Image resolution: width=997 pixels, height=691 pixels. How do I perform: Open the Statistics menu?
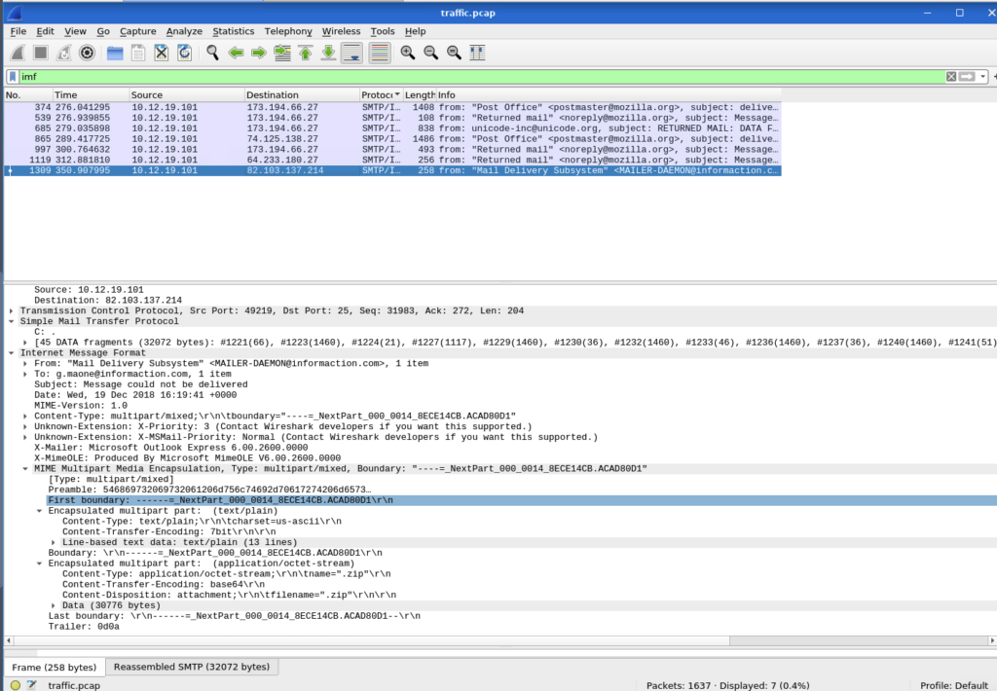(234, 31)
